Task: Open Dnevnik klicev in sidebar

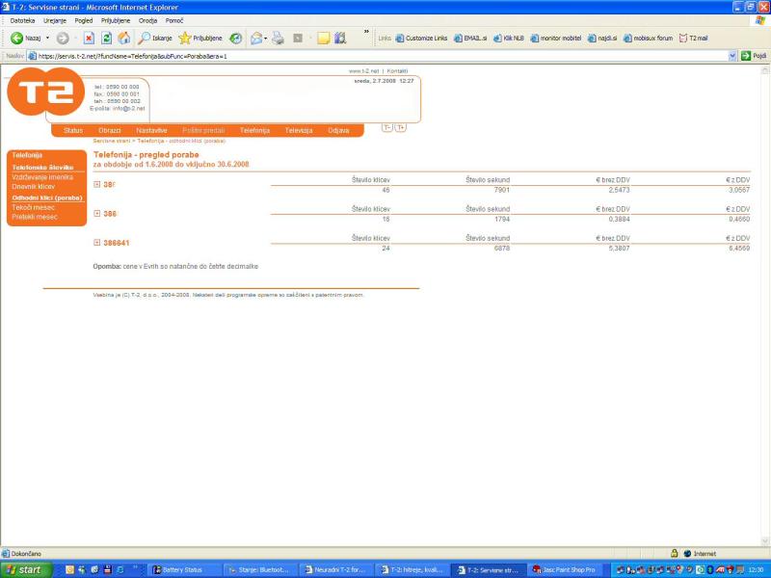Action: point(34,186)
